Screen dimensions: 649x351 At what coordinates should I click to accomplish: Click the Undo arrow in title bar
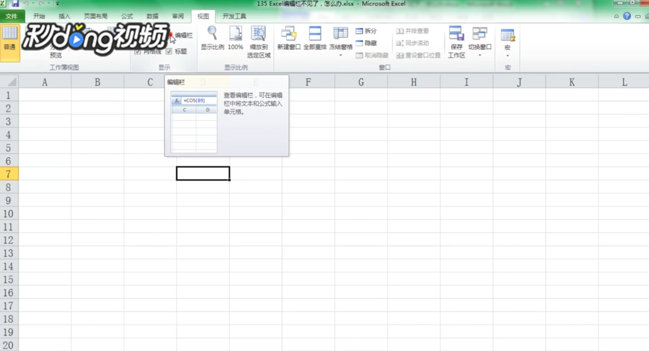(x=26, y=3)
